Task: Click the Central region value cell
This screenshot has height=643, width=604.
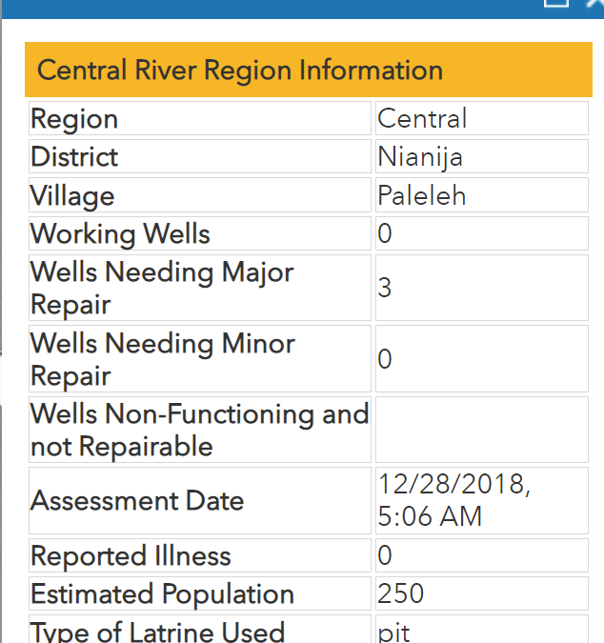Action: 482,118
